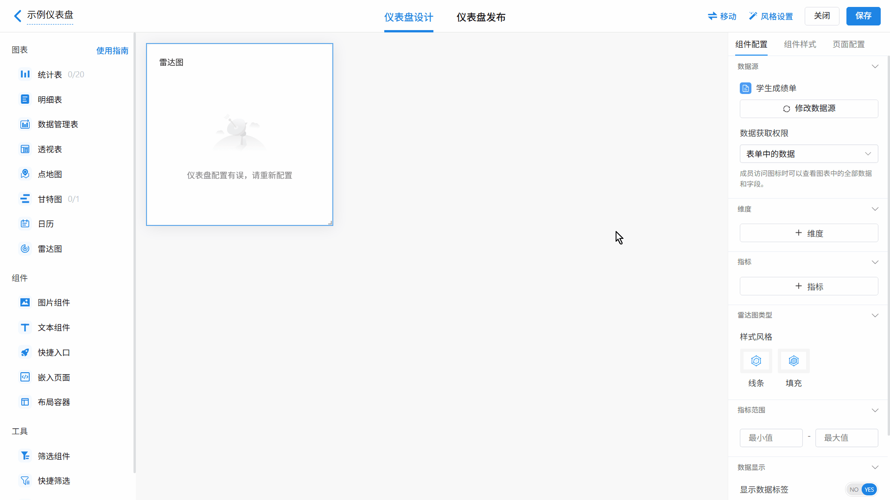
Task: Collapse the 数据源 section chevron
Action: (875, 66)
